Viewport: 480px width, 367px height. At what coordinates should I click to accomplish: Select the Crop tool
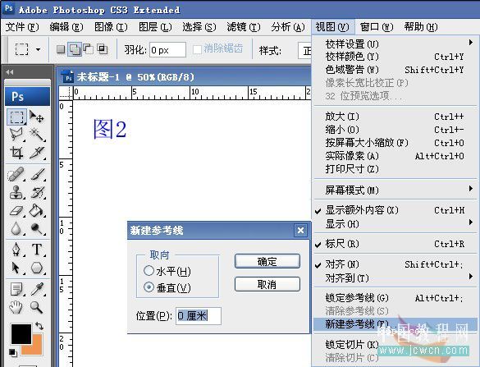tap(16, 152)
